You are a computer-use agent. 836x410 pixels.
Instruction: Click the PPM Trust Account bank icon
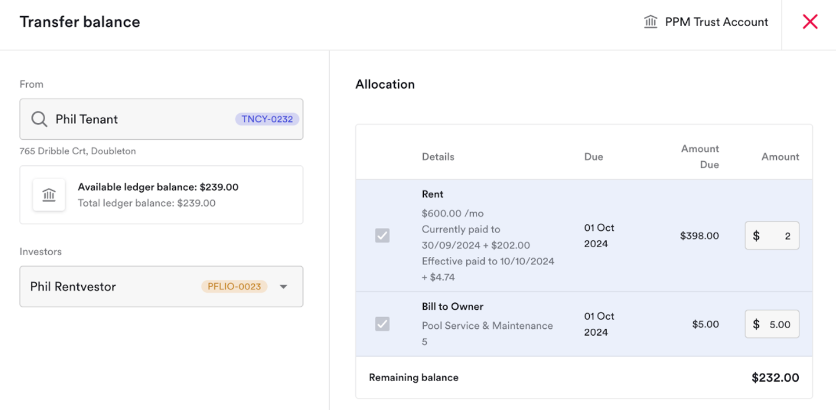[650, 22]
